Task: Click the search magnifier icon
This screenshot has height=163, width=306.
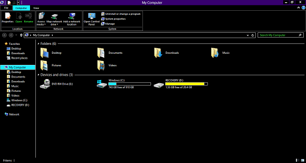Action: [300, 35]
